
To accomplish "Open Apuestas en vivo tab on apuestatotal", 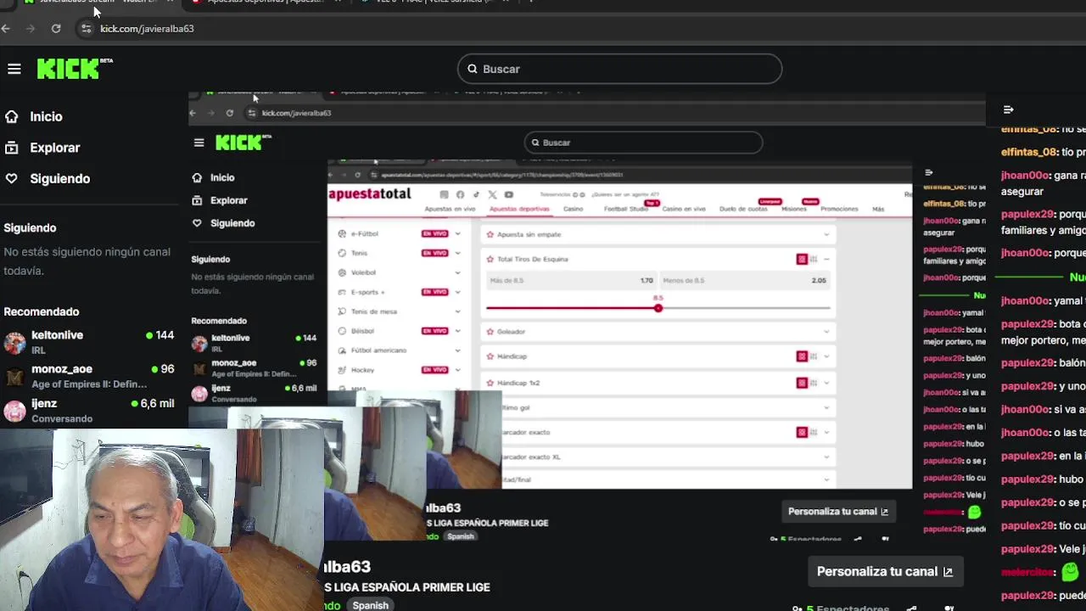I will coord(450,209).
